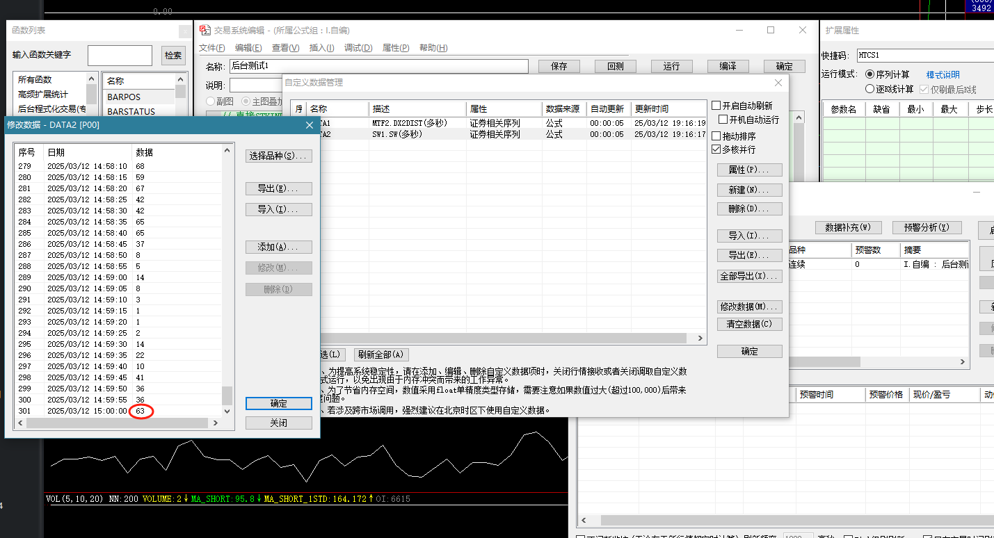Image resolution: width=994 pixels, height=538 pixels.
Task: Select row MTF2.DX2DIST(多秒) in data list
Action: [x=499, y=123]
